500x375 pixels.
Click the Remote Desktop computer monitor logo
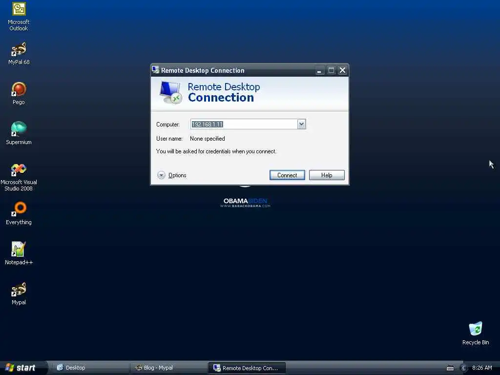pos(170,92)
